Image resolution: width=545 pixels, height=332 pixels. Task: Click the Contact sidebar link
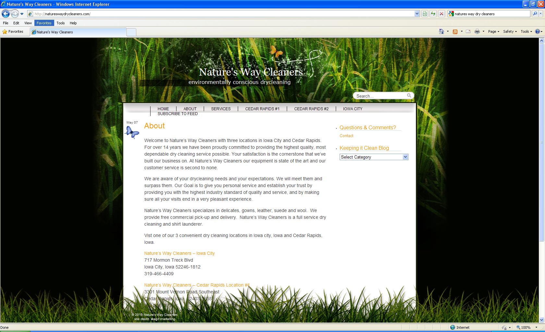tap(346, 136)
